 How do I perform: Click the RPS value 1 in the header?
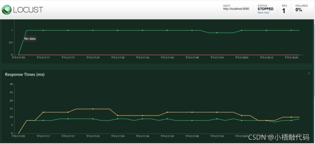284,11
